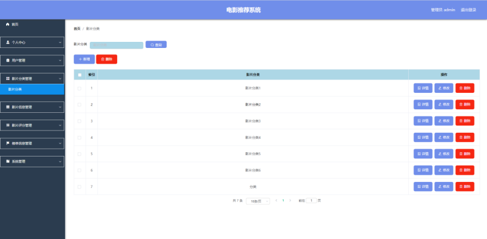Check the box for index 1 row
Viewport: 487px width, 239px height.
tap(79, 89)
